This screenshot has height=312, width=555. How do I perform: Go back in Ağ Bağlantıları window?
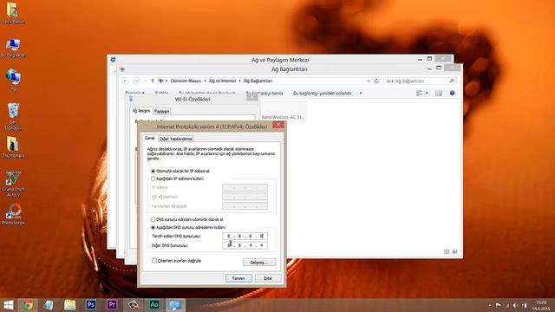(125, 81)
